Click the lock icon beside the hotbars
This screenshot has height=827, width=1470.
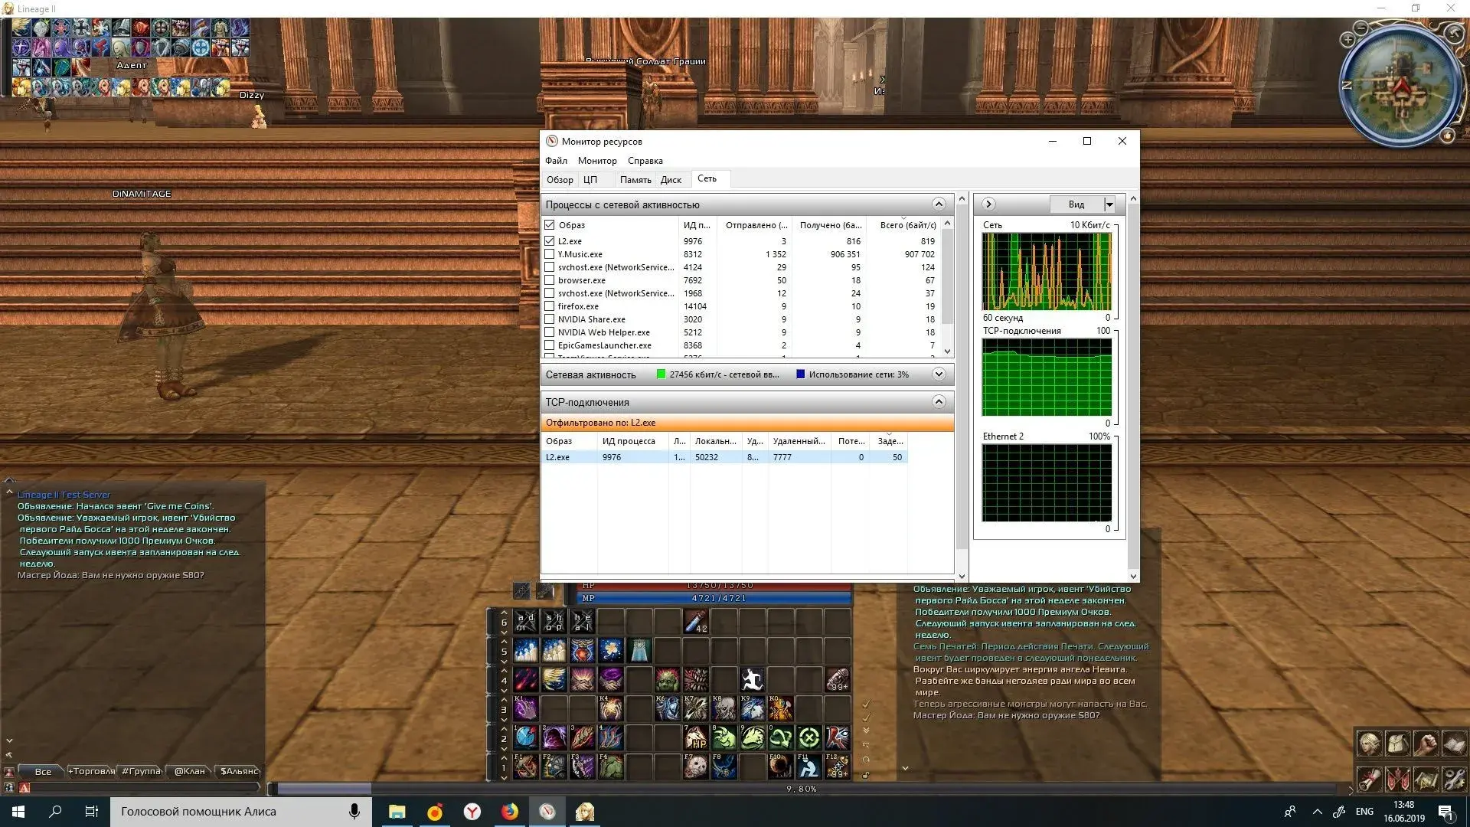click(x=866, y=775)
